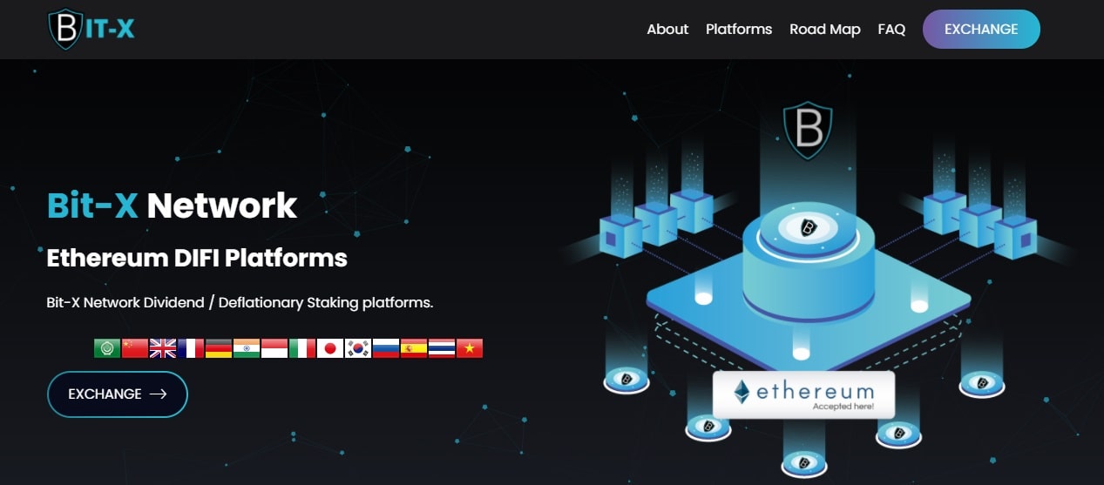The width and height of the screenshot is (1104, 485).
Task: Select the Italian flag language option
Action: (x=302, y=348)
